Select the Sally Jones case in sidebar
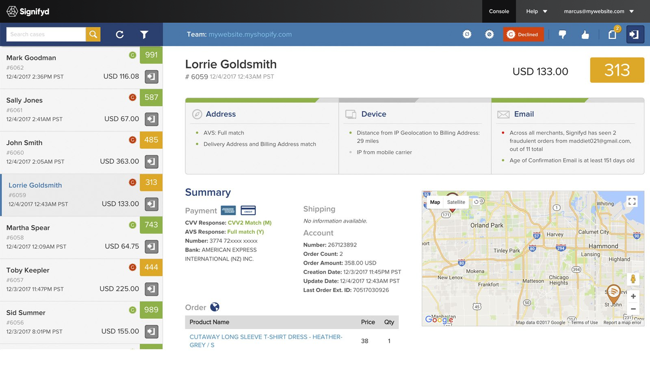This screenshot has width=650, height=365. (x=61, y=109)
